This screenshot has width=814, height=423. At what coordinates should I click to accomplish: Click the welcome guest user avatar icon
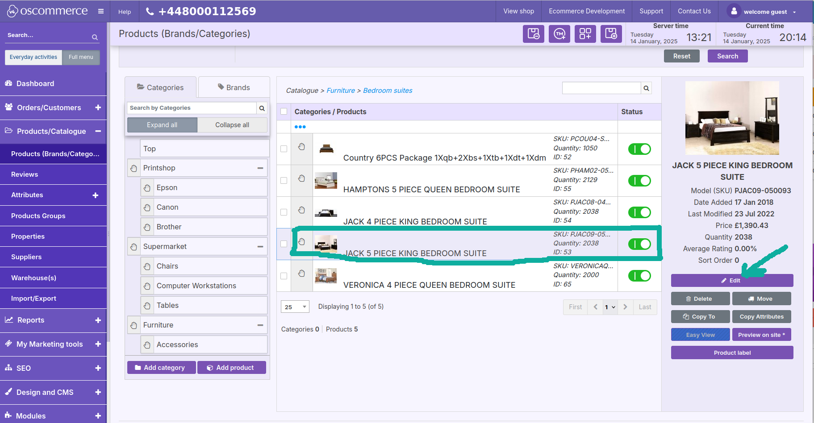(734, 11)
